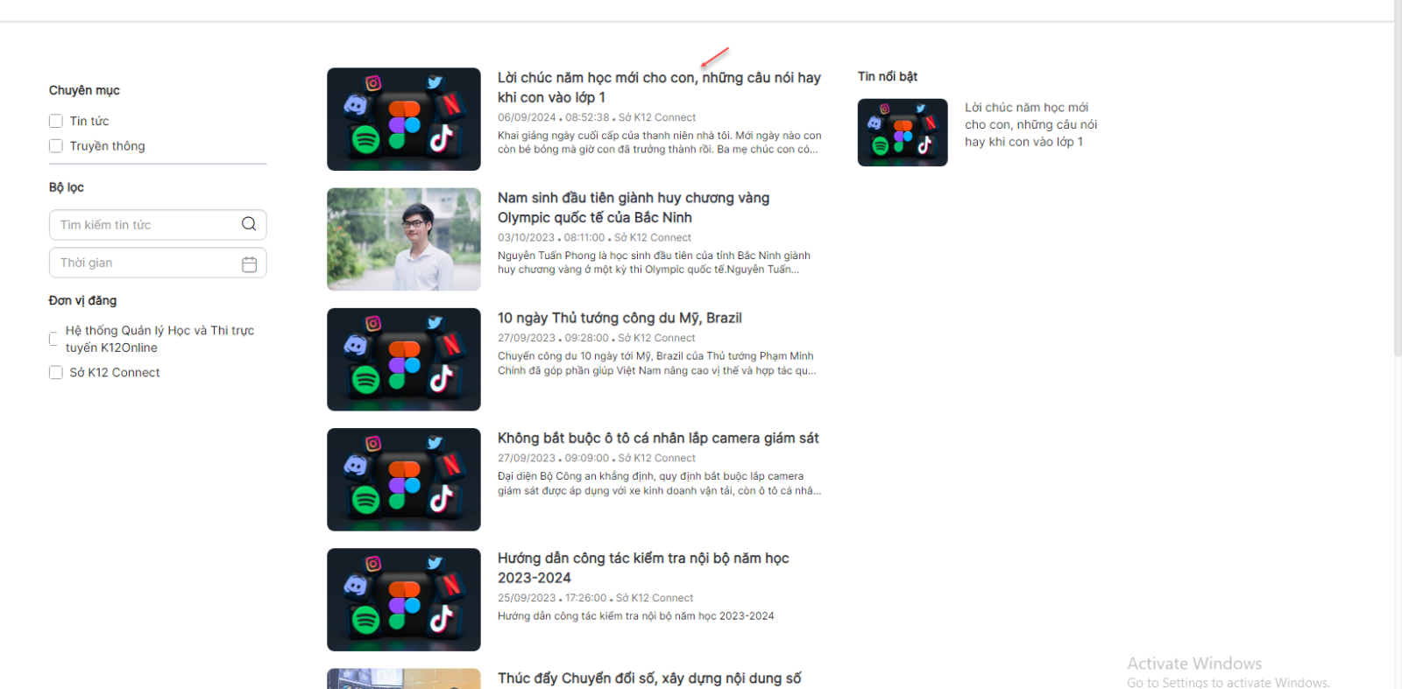Open Thúc đẩy Chuyển đổi số article
Image resolution: width=1402 pixels, height=689 pixels.
click(x=648, y=678)
